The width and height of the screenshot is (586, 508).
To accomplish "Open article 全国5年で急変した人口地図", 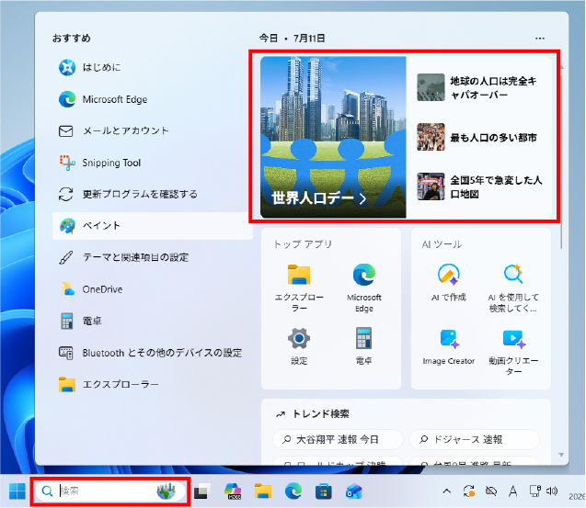I will click(x=478, y=187).
